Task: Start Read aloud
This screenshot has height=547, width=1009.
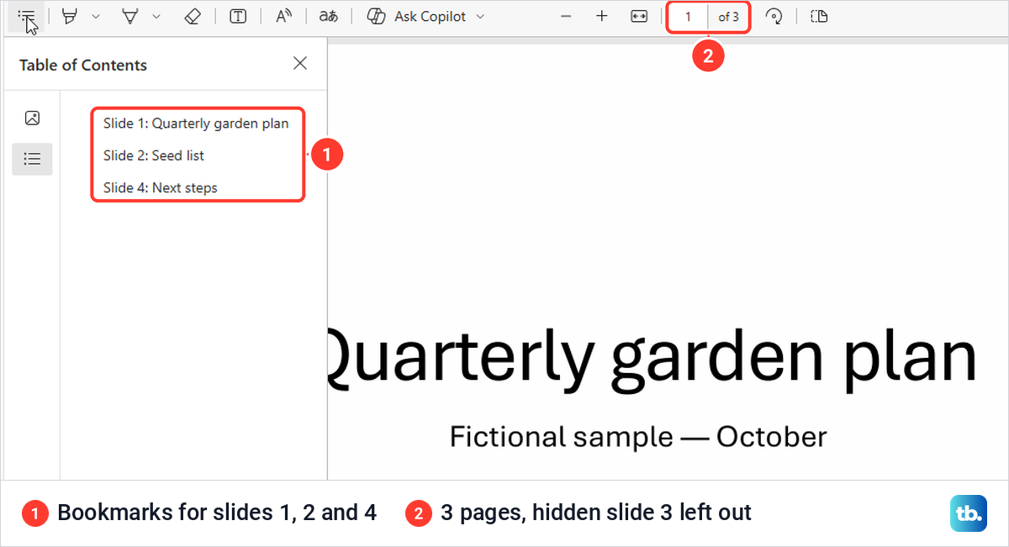Action: pyautogui.click(x=283, y=17)
